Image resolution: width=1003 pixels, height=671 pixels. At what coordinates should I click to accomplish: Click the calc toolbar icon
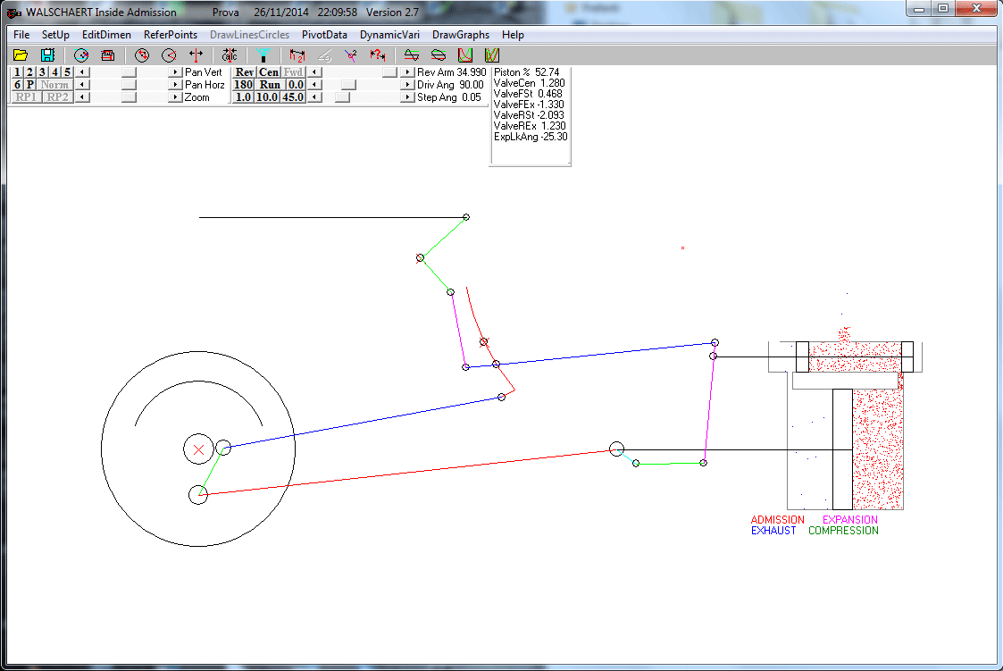[x=229, y=55]
